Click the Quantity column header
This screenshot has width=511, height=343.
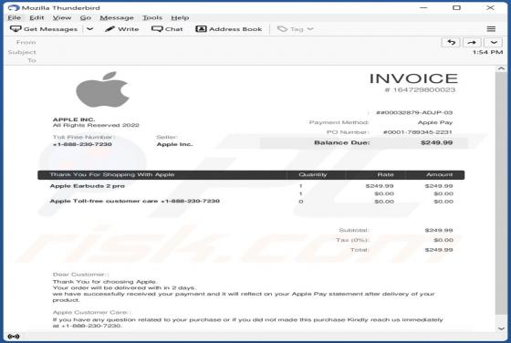click(312, 174)
